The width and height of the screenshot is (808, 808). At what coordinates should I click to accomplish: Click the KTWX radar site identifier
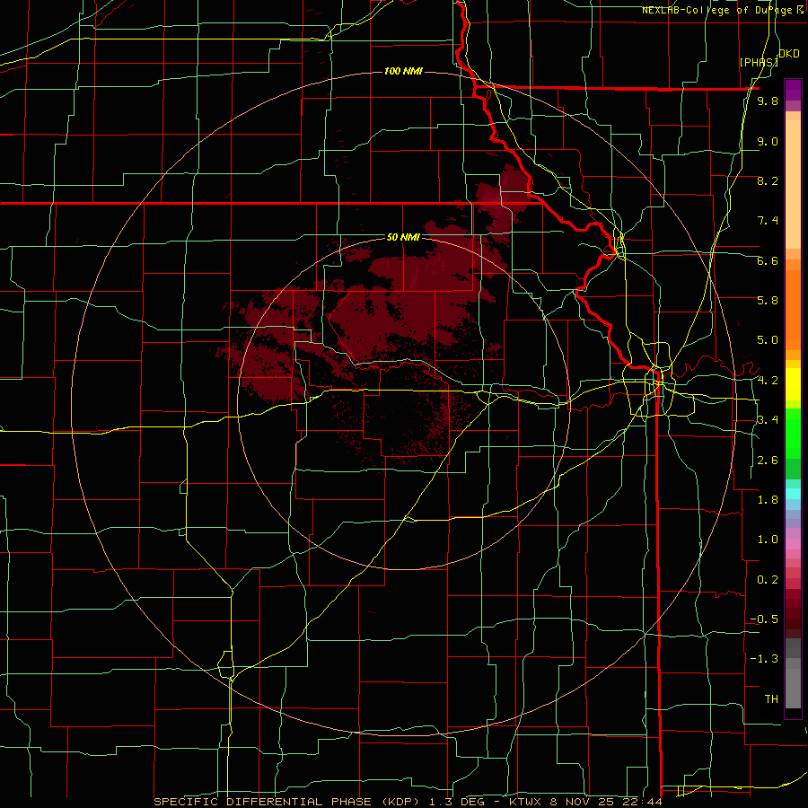pyautogui.click(x=524, y=802)
